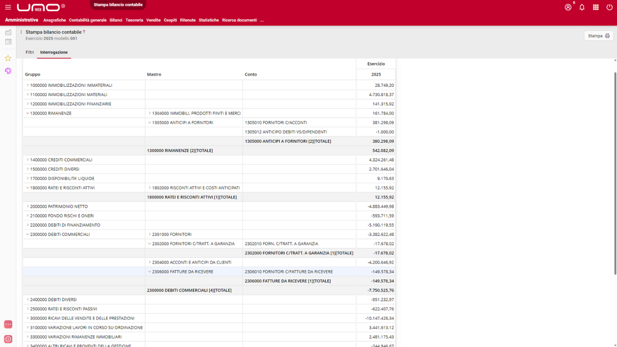This screenshot has height=347, width=617.
Task: Collapse the 1300000 Rimanenze group
Action: pyautogui.click(x=28, y=113)
